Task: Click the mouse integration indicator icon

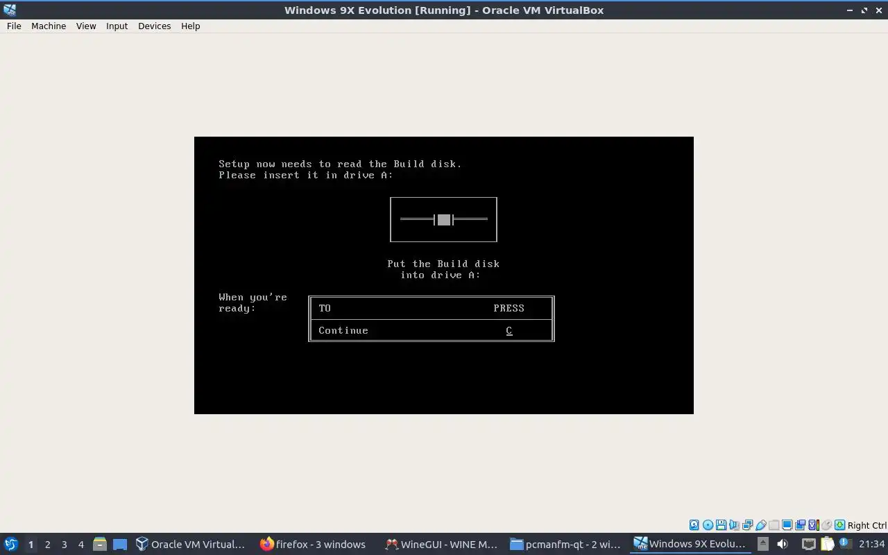Action: (826, 525)
